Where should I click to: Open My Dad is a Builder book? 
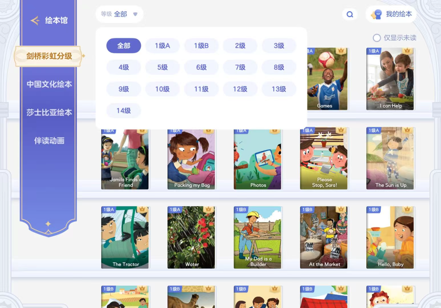point(257,237)
